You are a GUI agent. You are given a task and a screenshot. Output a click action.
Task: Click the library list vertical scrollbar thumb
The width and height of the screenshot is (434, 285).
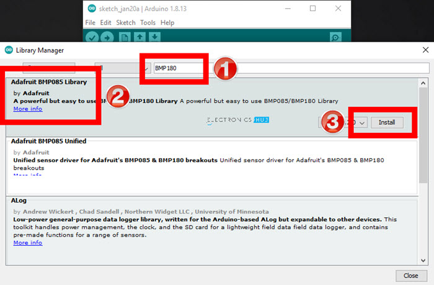pyautogui.click(x=423, y=135)
